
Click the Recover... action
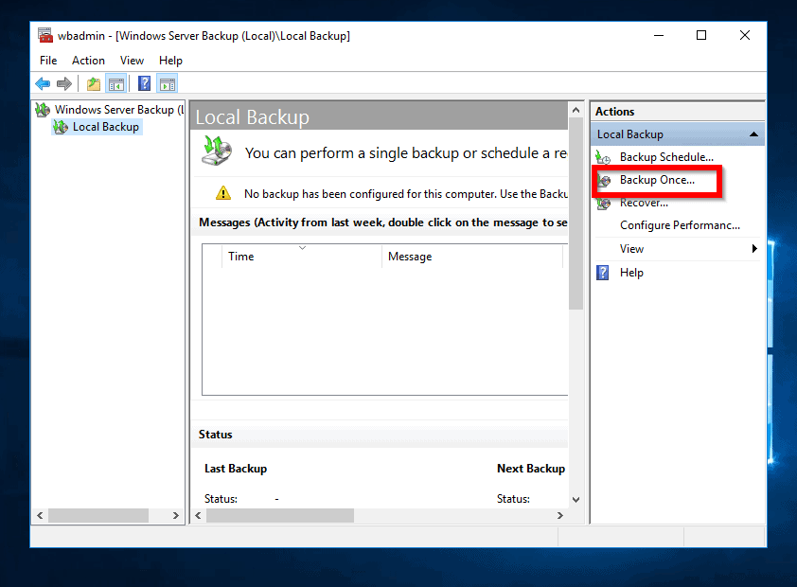[x=644, y=203]
